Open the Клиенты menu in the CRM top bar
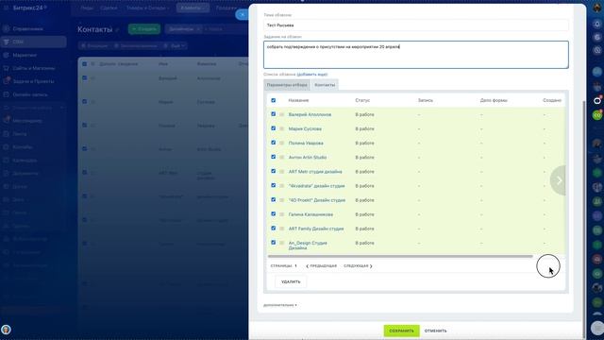Screen dimensions: 604x340 tap(193, 8)
